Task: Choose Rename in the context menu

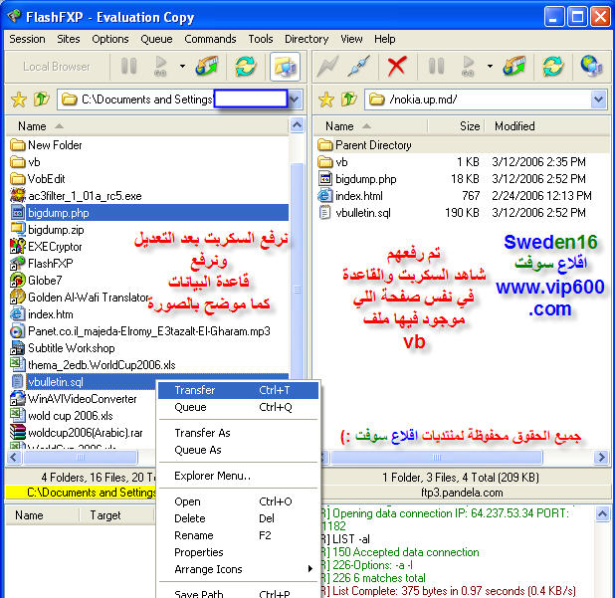Action: tap(239, 535)
